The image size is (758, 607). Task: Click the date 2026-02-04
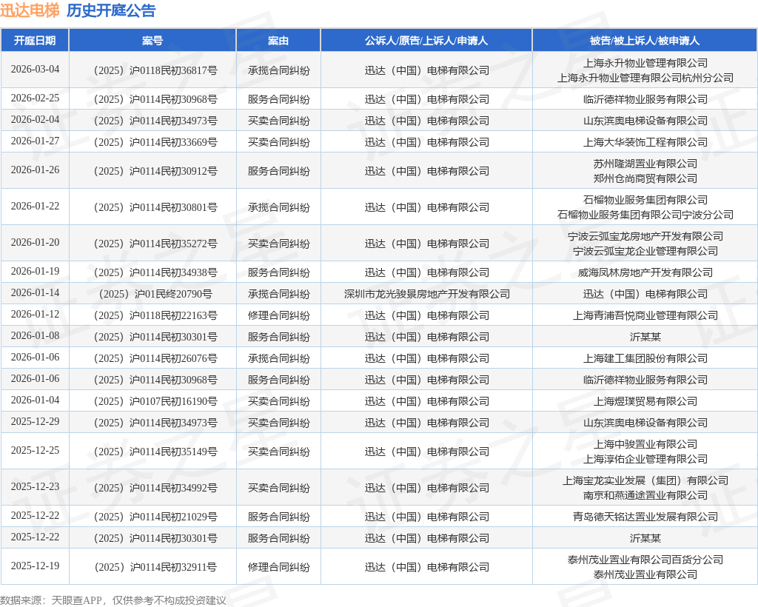(x=35, y=119)
